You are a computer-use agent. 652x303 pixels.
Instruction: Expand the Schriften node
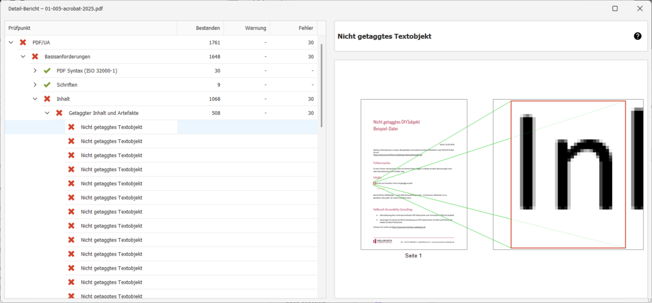click(35, 85)
